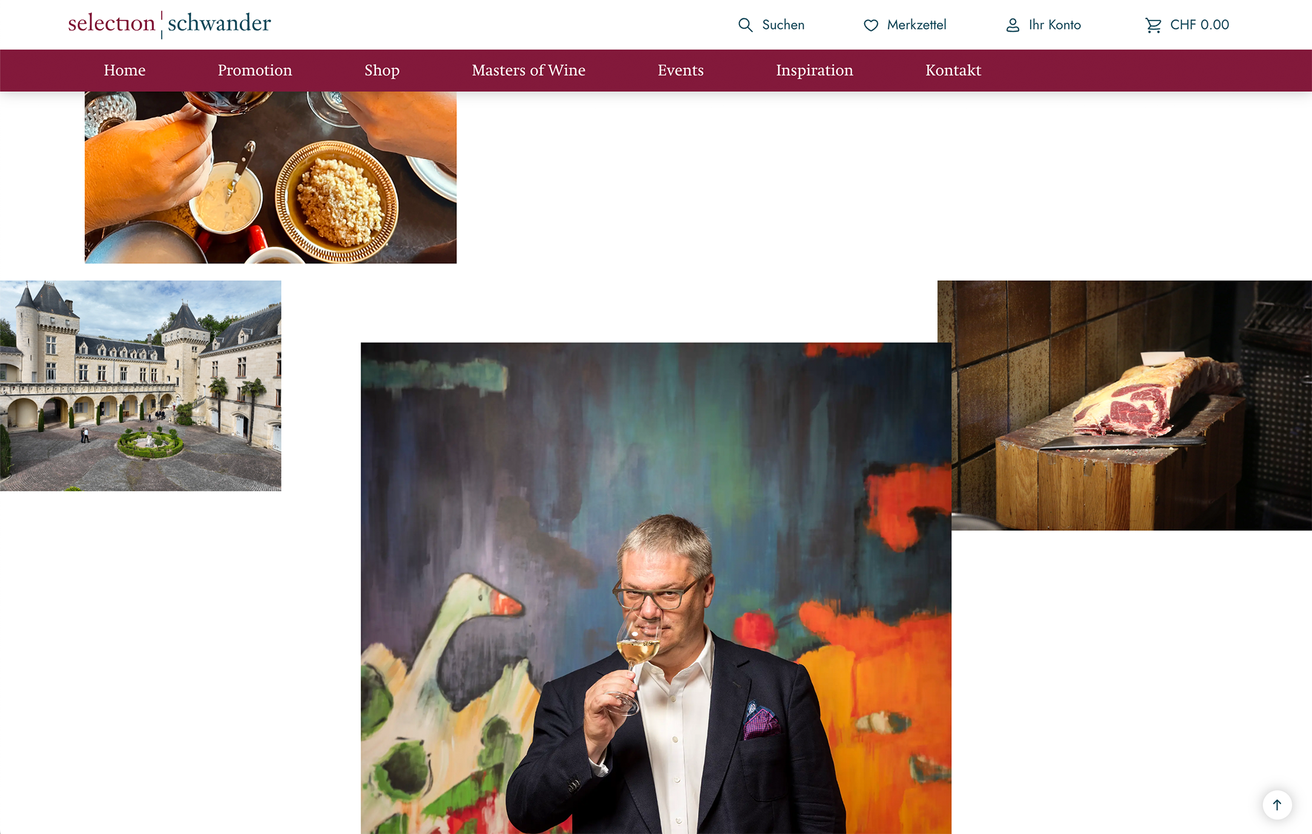This screenshot has height=834, width=1312.
Task: Click the heart Merkzettel icon
Action: click(871, 25)
